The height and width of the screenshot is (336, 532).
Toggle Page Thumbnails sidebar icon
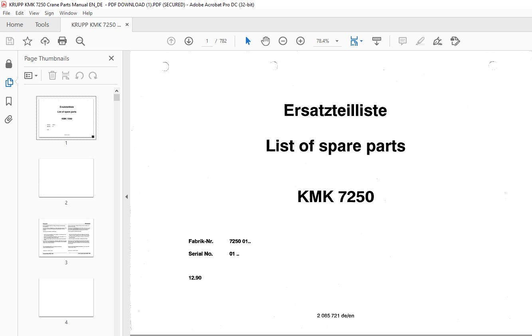click(9, 83)
